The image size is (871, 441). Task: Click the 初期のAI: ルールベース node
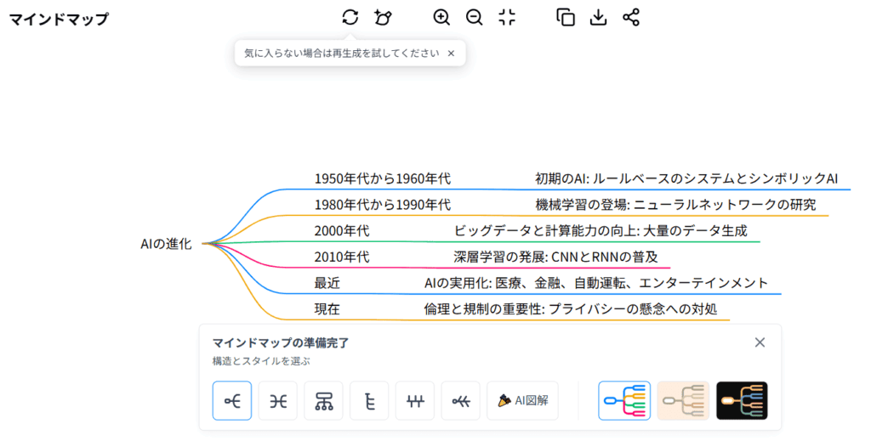pyautogui.click(x=686, y=178)
